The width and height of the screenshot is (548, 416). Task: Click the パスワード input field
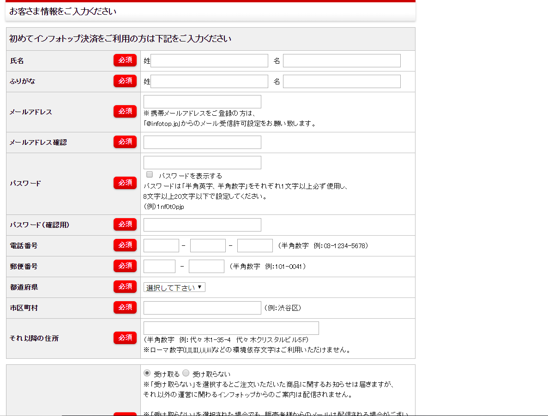click(202, 163)
